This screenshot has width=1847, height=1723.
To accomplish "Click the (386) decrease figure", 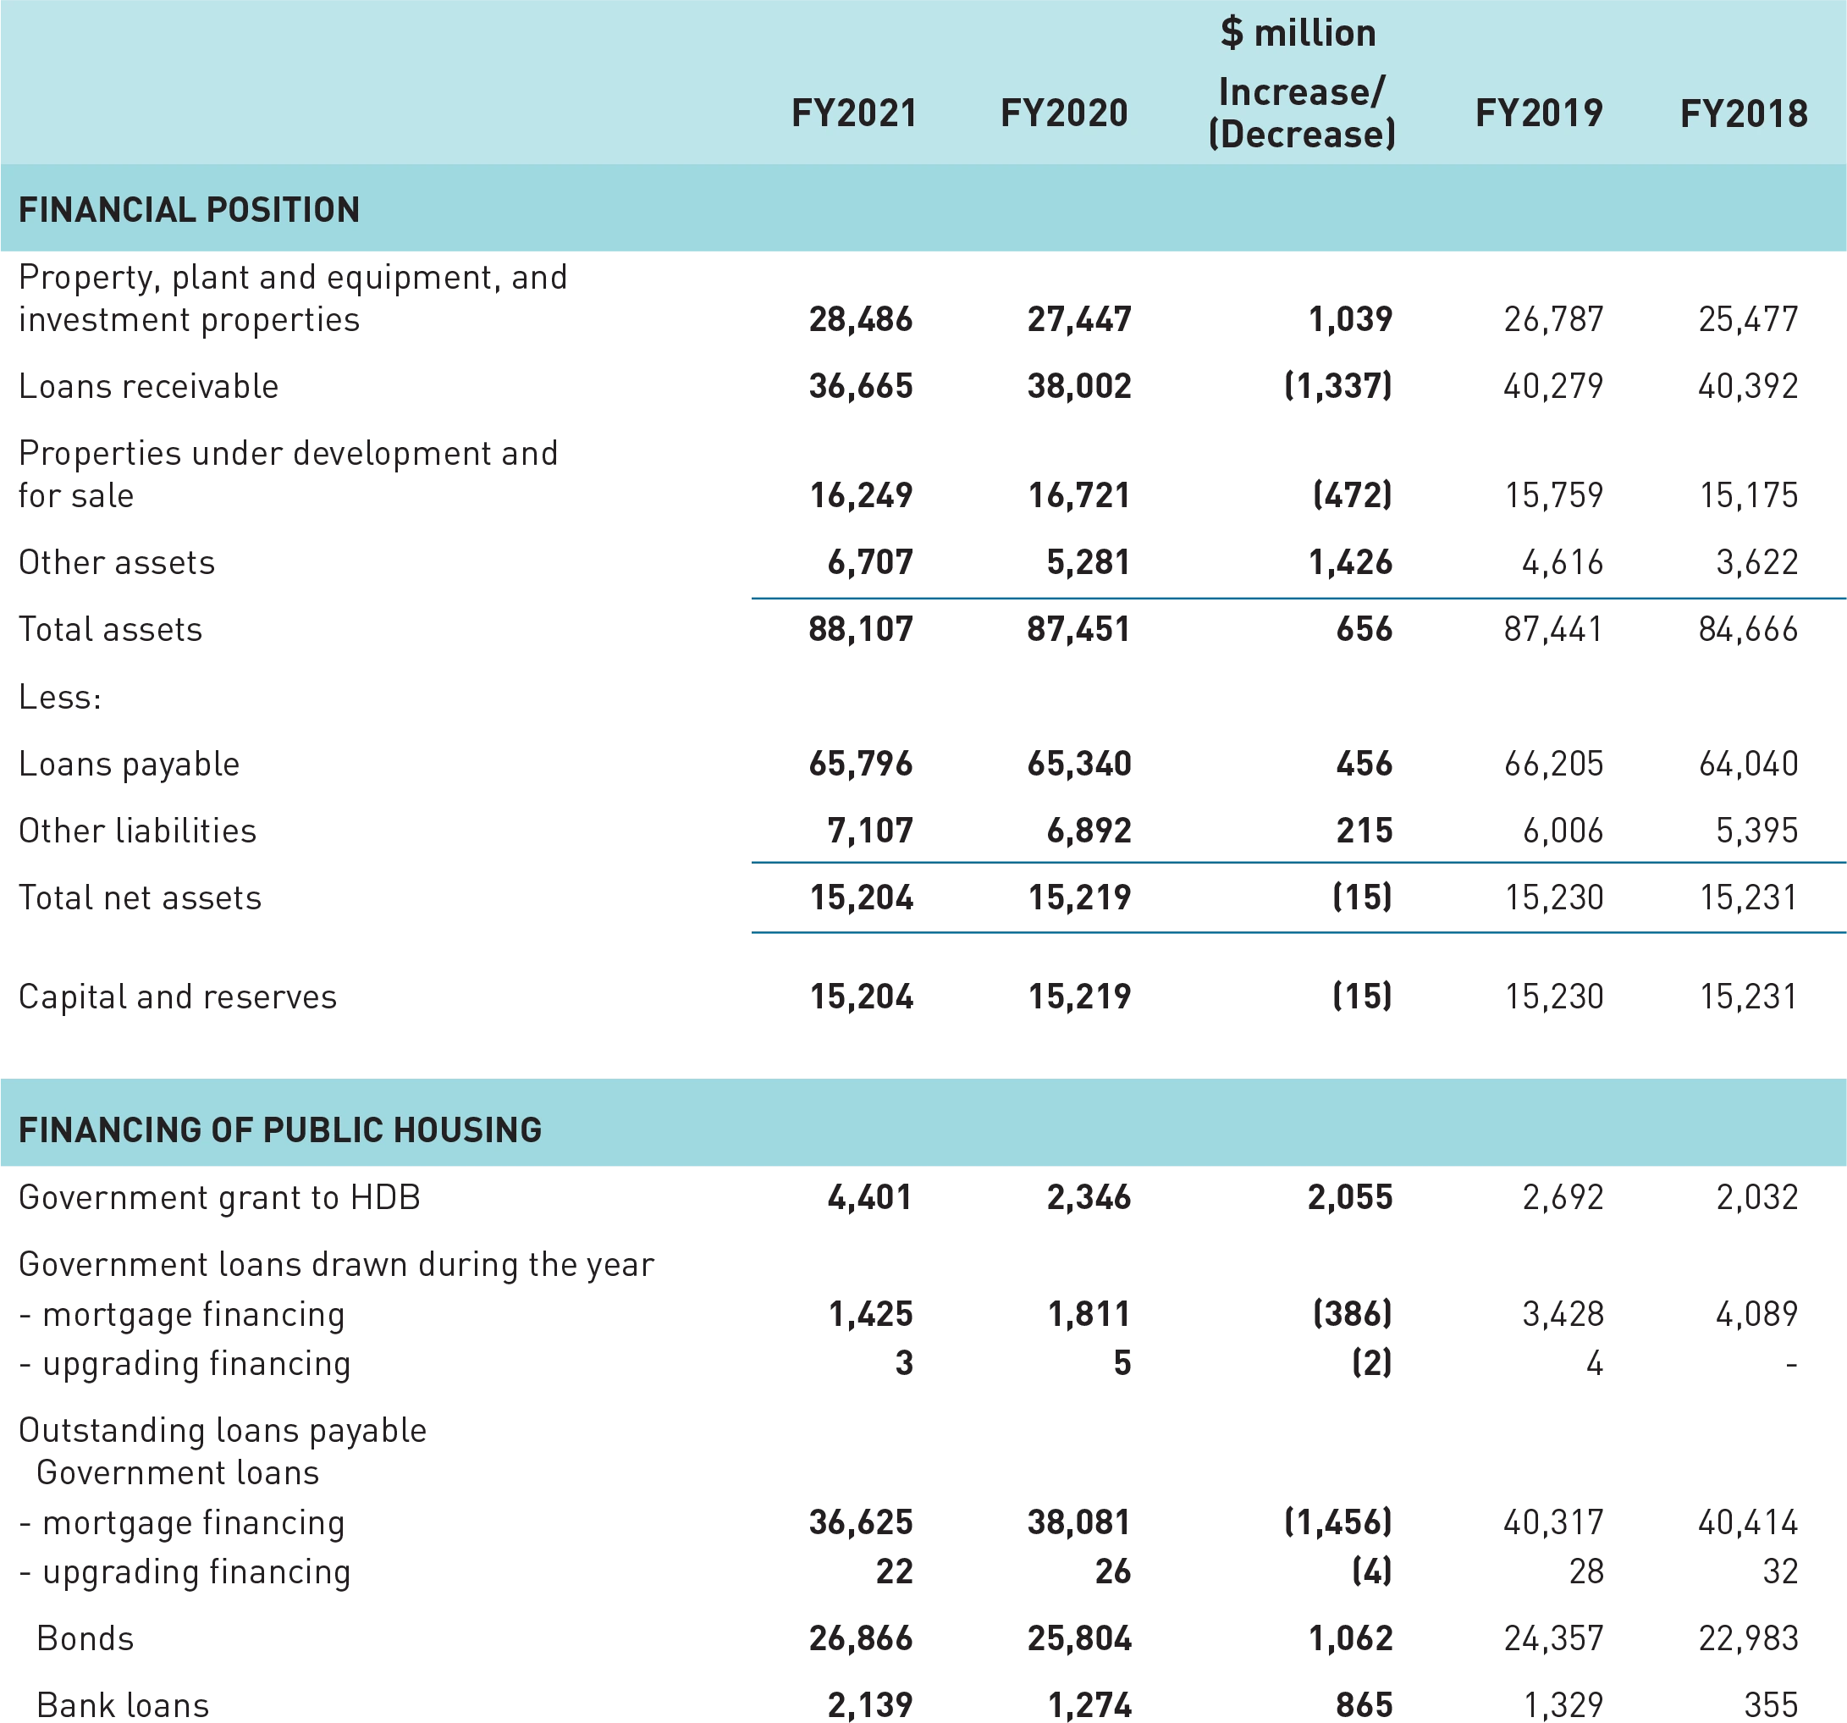I will 1353,1314.
